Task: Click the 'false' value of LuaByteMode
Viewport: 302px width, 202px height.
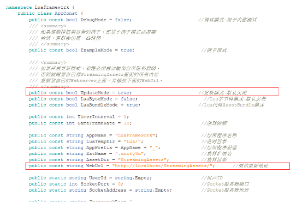Action: click(x=129, y=99)
